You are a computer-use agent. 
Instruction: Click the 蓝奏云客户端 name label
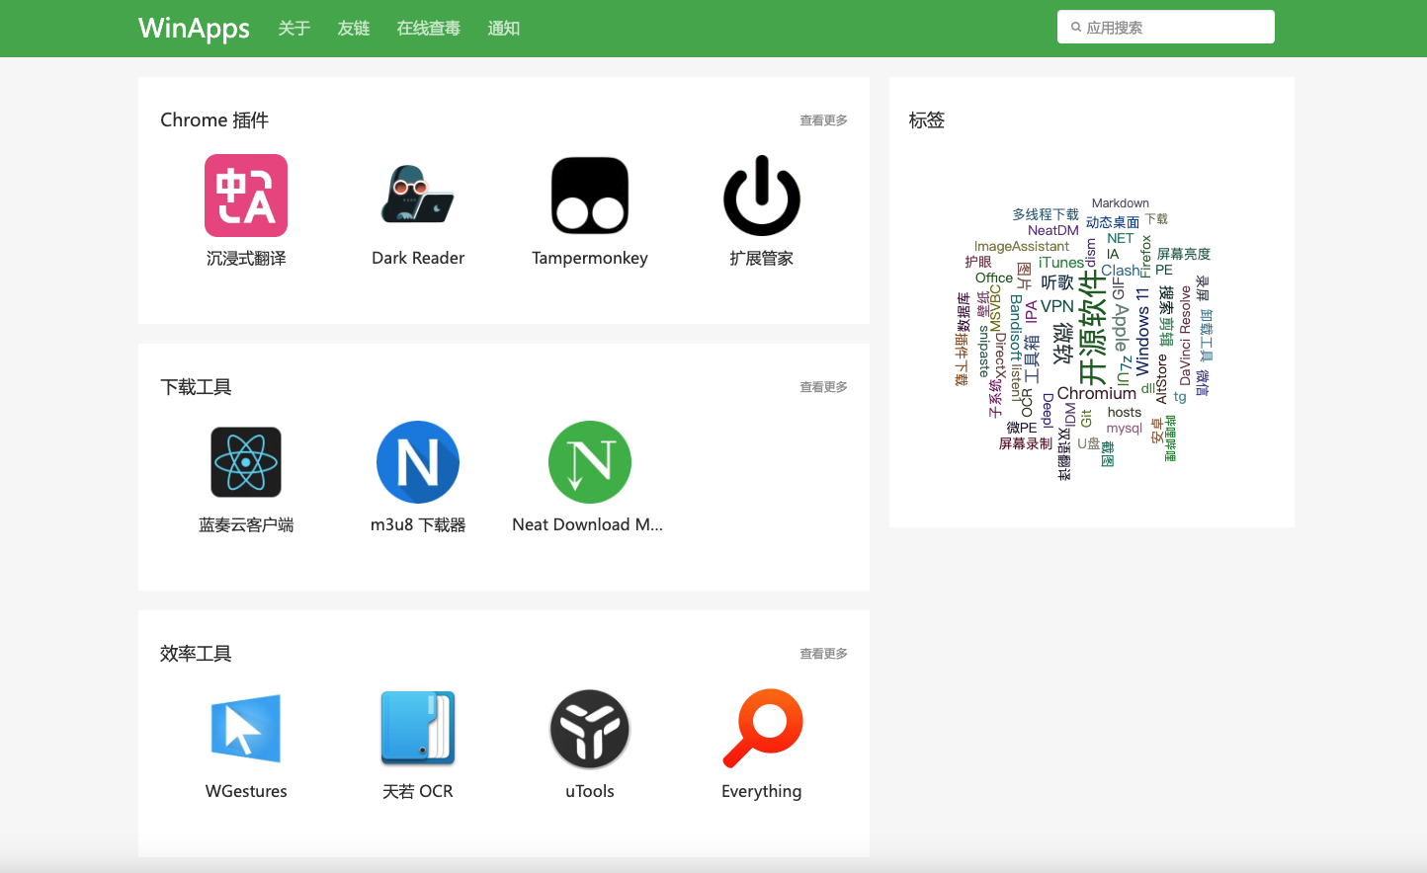click(246, 525)
